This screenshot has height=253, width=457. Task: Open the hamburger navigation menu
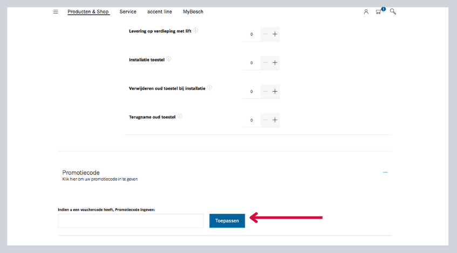[56, 11]
